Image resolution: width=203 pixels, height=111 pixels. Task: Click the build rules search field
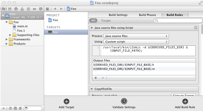pyautogui.click(x=178, y=21)
